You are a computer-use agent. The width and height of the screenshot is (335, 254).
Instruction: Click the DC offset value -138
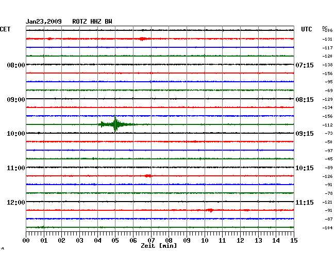click(x=327, y=65)
